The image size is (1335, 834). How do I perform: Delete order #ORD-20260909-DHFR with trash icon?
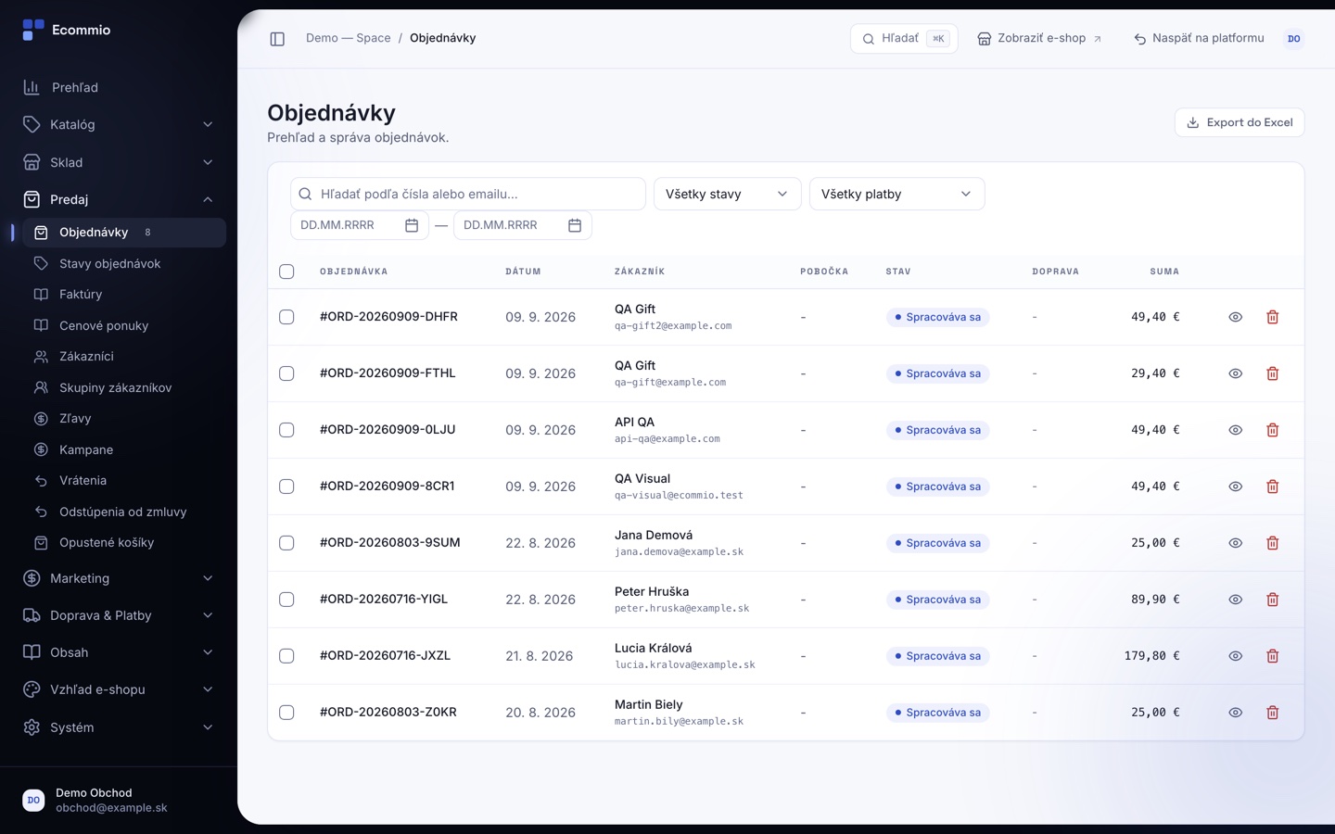[x=1273, y=317]
